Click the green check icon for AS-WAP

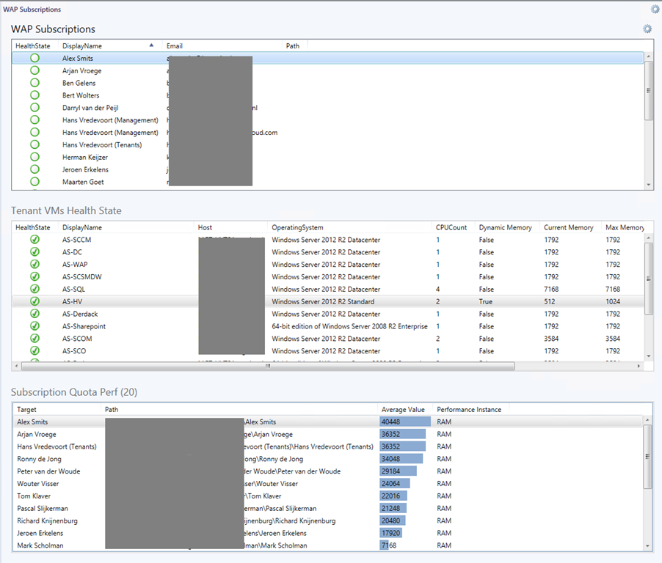click(x=34, y=264)
